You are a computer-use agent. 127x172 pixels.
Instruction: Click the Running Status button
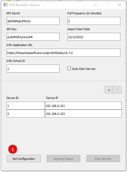[63, 159]
